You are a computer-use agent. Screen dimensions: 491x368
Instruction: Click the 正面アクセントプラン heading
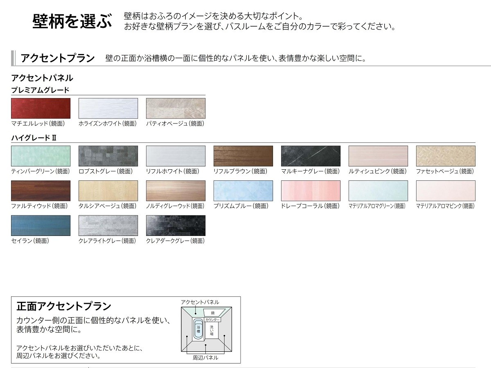64,306
